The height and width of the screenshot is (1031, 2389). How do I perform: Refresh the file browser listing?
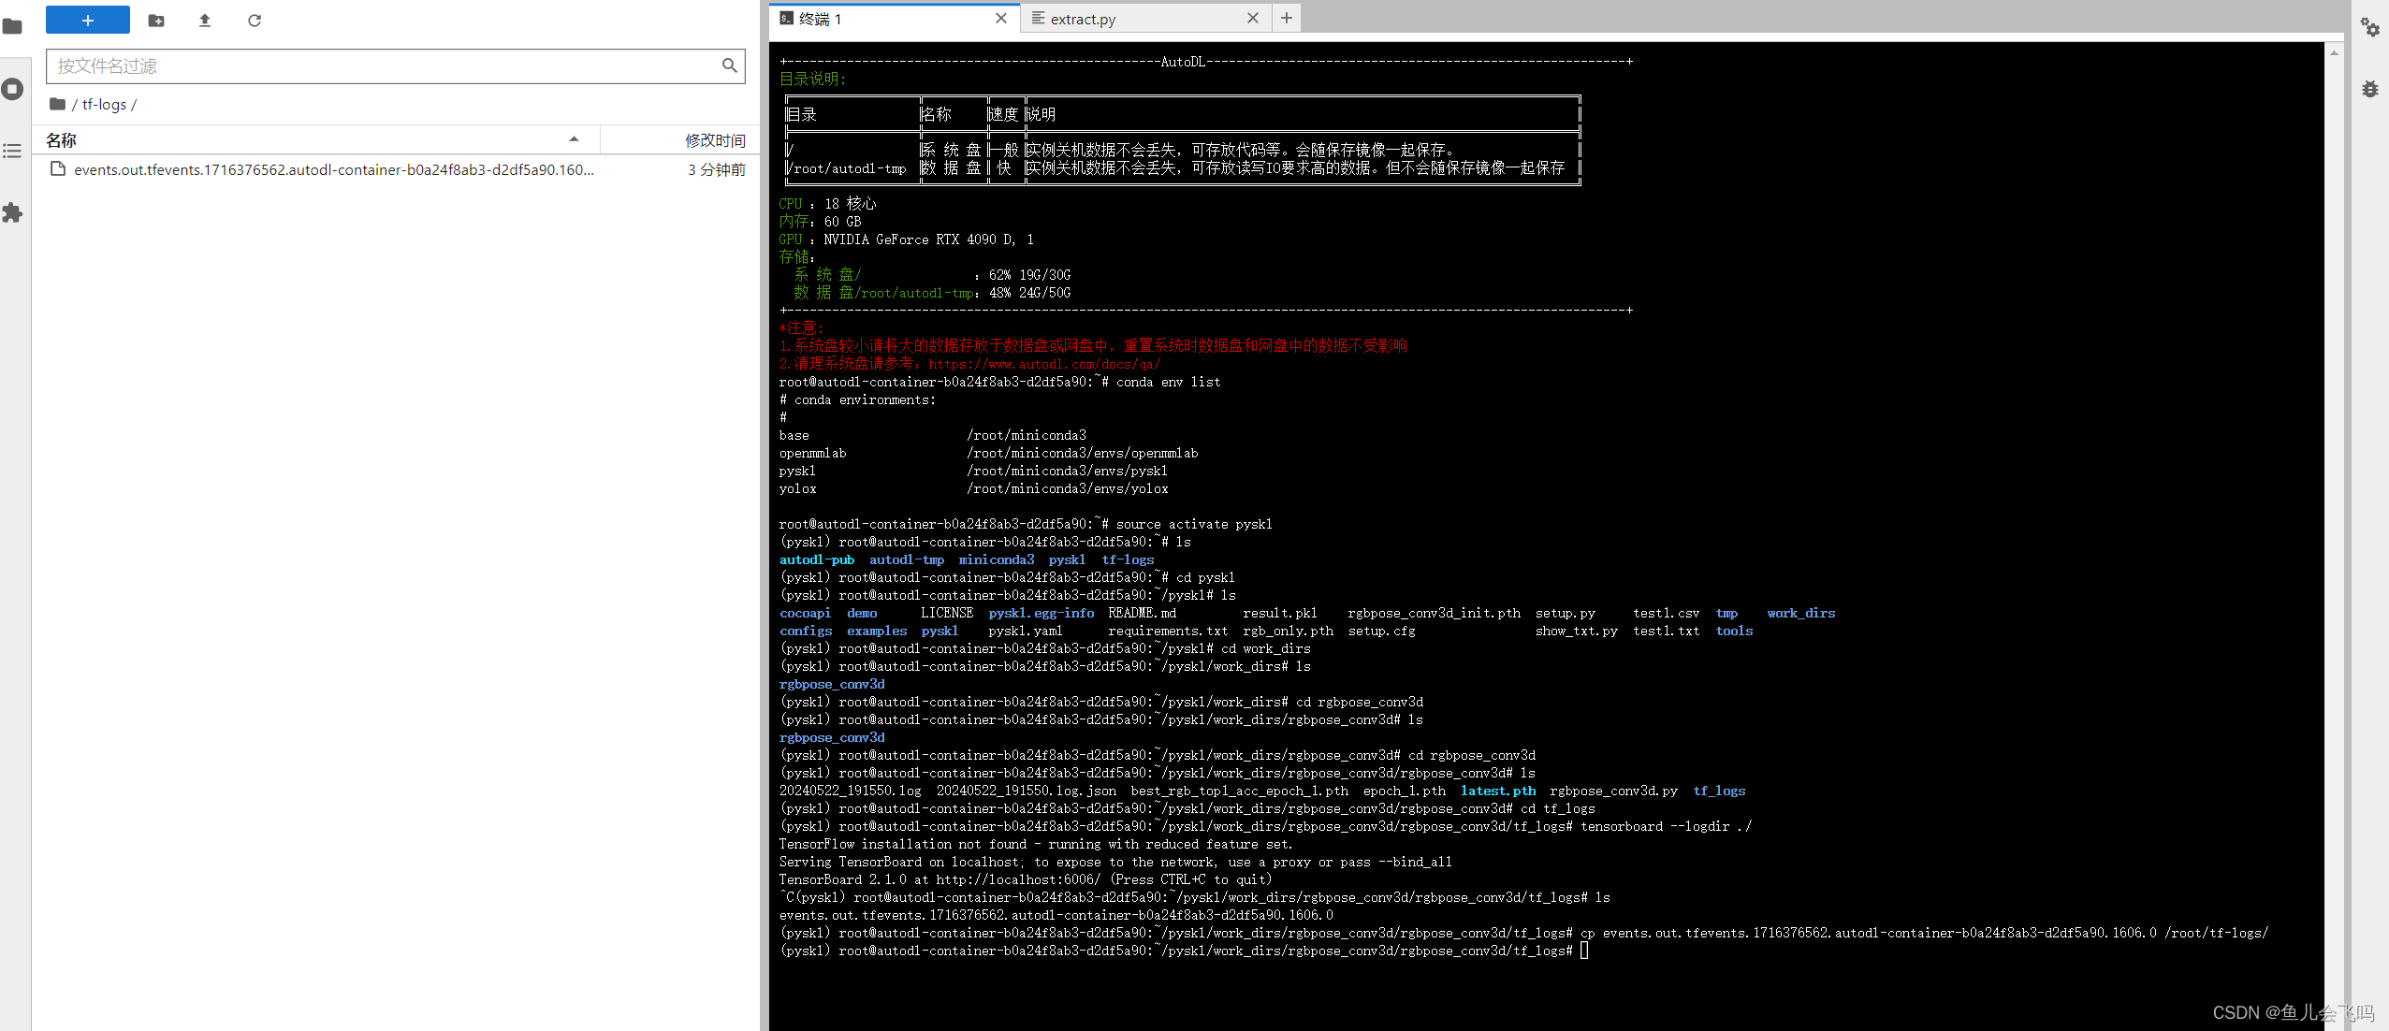tap(255, 20)
